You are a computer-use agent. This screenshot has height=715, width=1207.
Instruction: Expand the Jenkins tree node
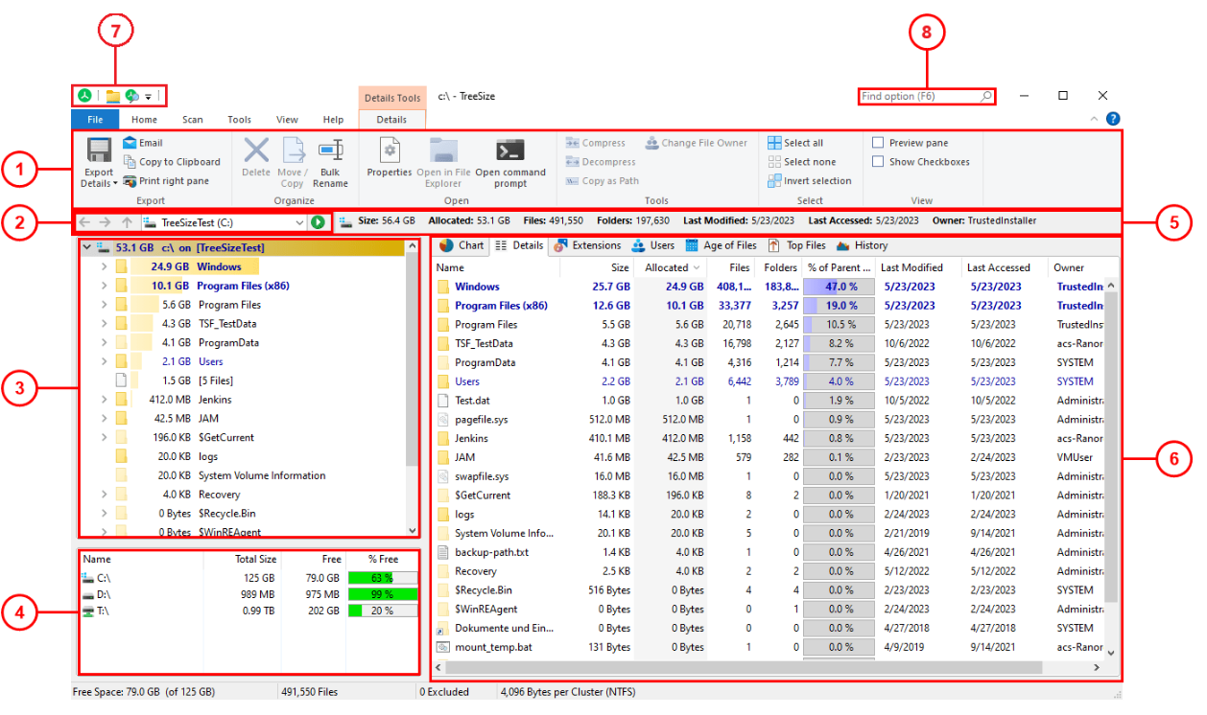click(104, 400)
